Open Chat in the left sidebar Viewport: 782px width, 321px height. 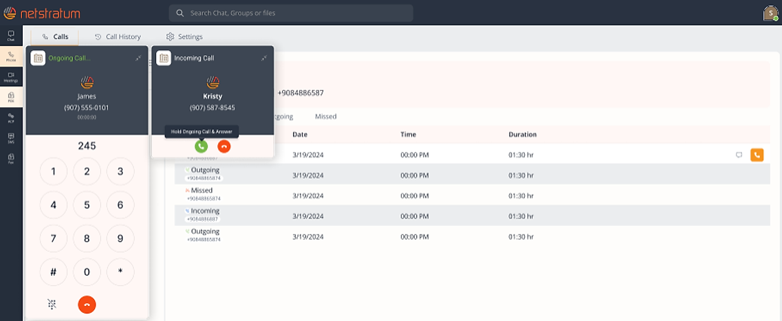11,36
